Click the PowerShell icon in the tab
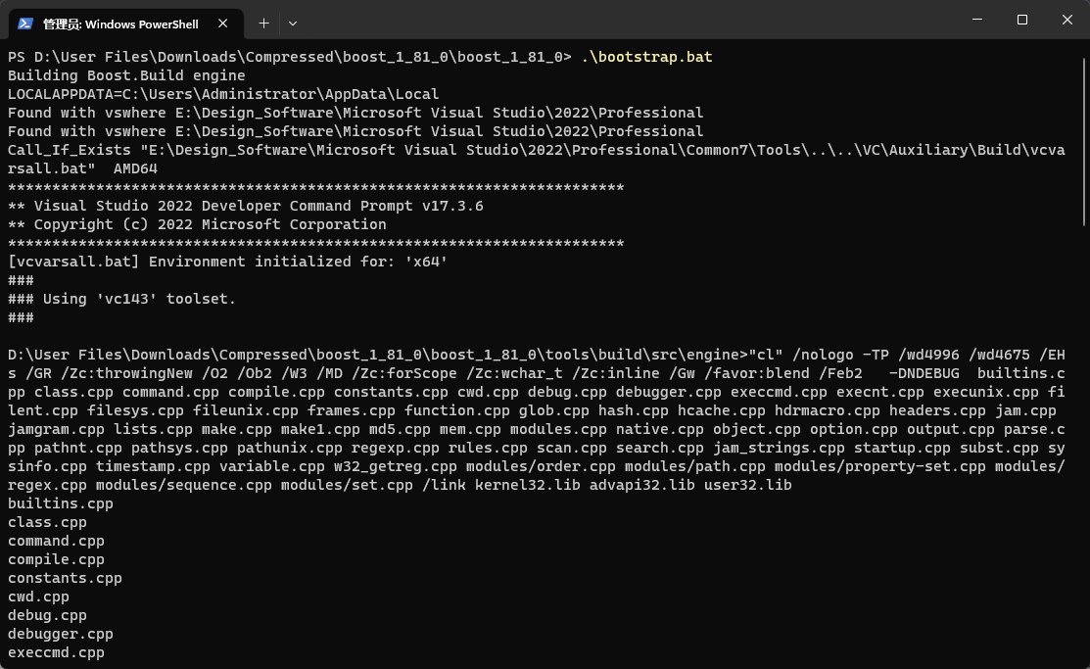This screenshot has width=1090, height=669. [x=26, y=24]
